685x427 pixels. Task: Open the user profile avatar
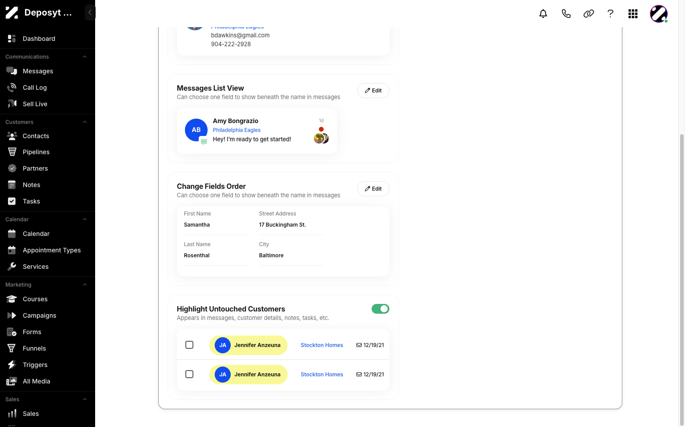point(659,14)
